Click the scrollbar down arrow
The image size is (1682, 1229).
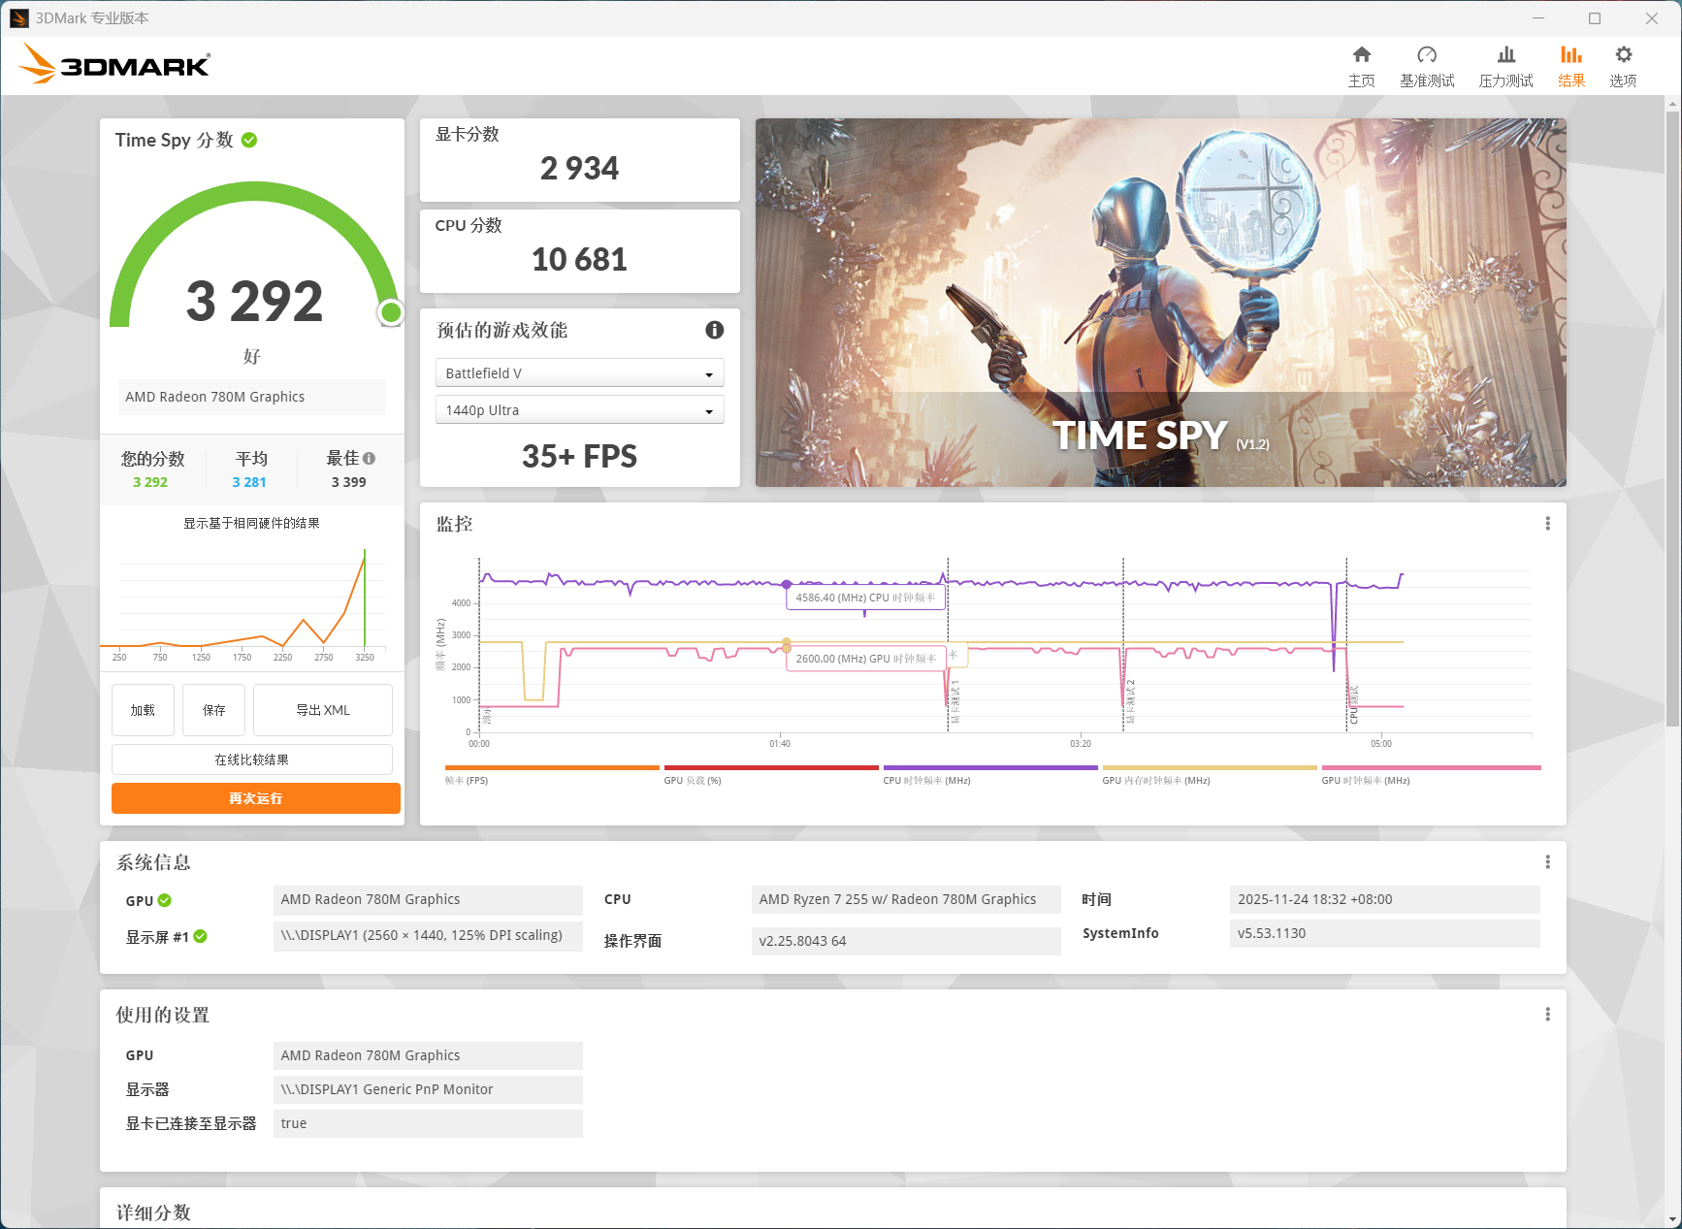[x=1672, y=1219]
